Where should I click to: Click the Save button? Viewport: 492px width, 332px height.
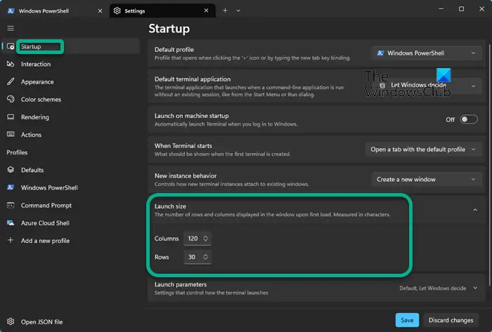point(407,320)
